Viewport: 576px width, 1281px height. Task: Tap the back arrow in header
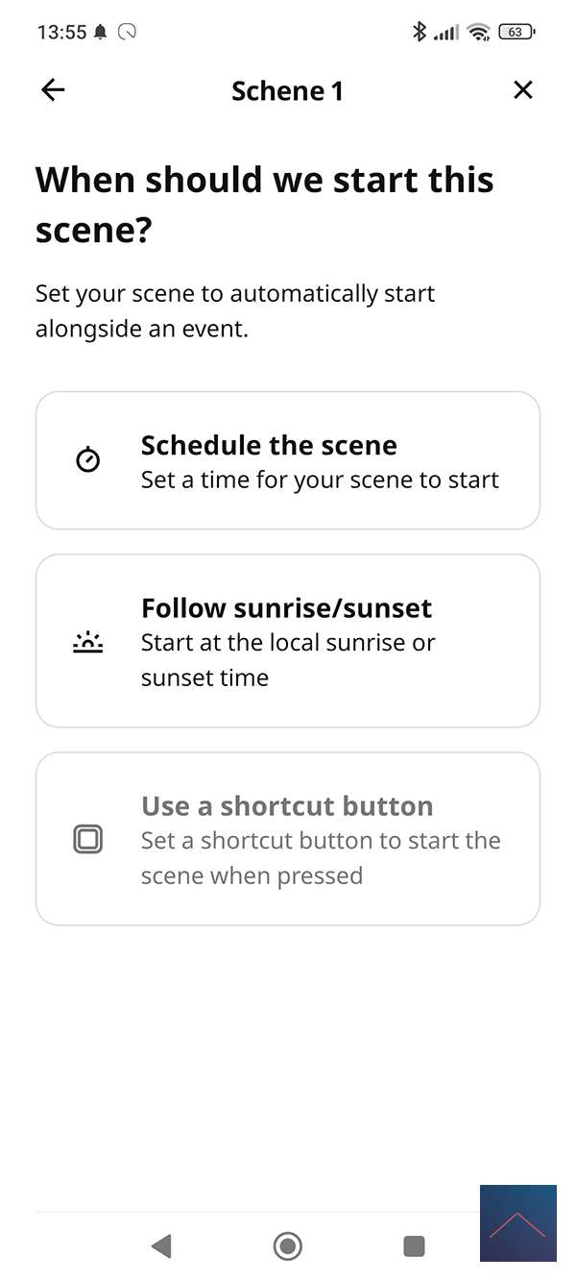click(x=53, y=90)
